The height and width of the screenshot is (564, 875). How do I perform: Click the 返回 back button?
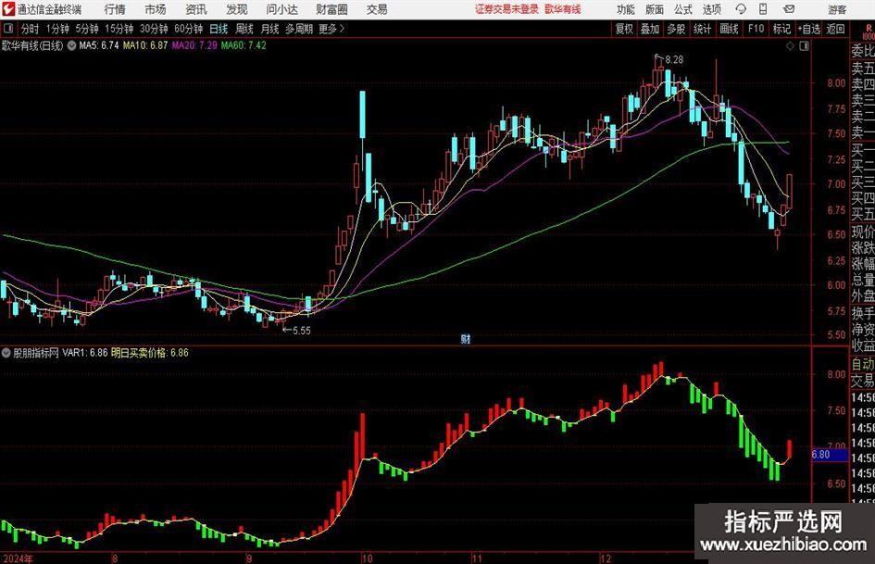(836, 29)
